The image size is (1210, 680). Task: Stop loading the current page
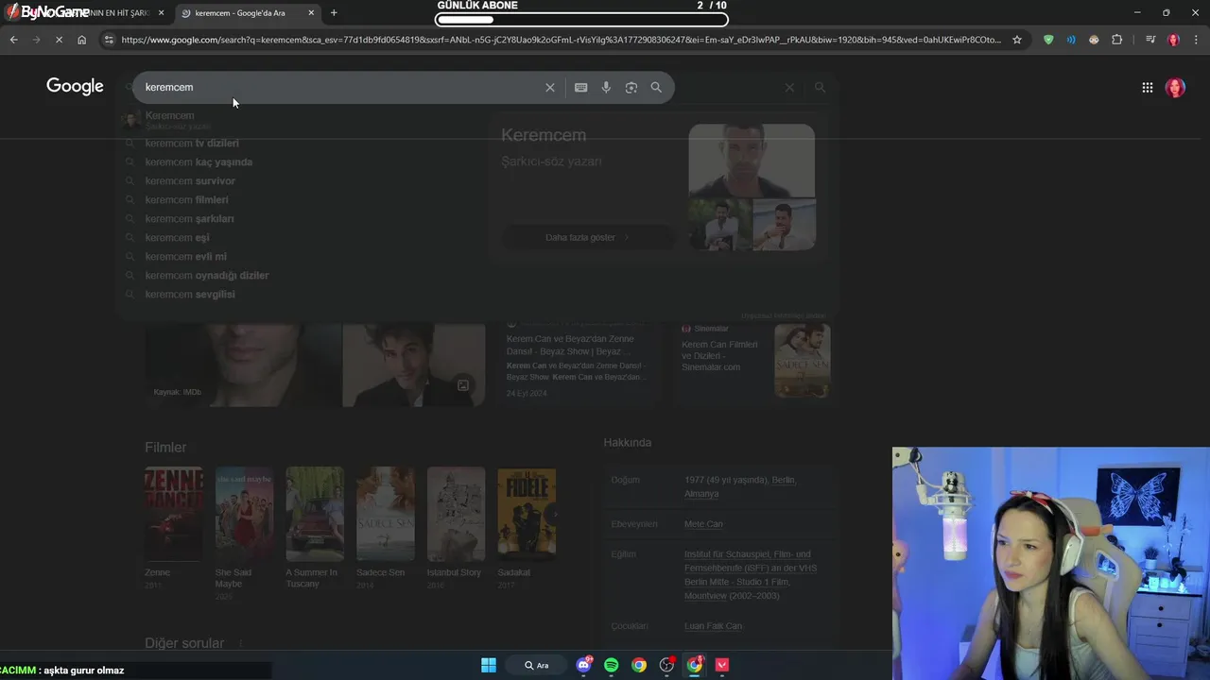click(59, 40)
